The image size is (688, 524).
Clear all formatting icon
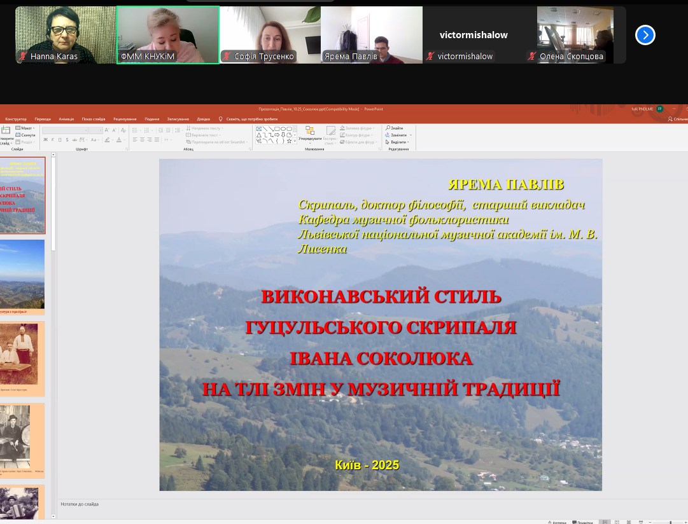(123, 130)
